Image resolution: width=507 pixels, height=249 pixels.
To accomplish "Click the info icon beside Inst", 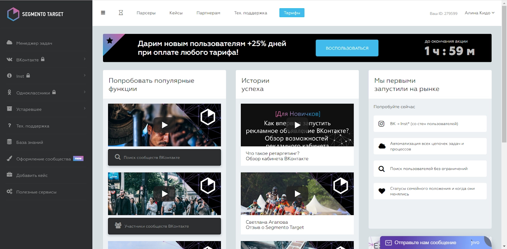I will (x=10, y=75).
